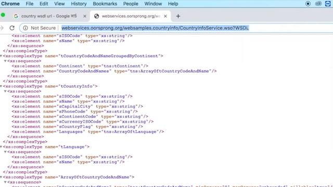Image resolution: width=333 pixels, height=187 pixels.
Task: Close the Google search tab
Action: tap(85, 16)
